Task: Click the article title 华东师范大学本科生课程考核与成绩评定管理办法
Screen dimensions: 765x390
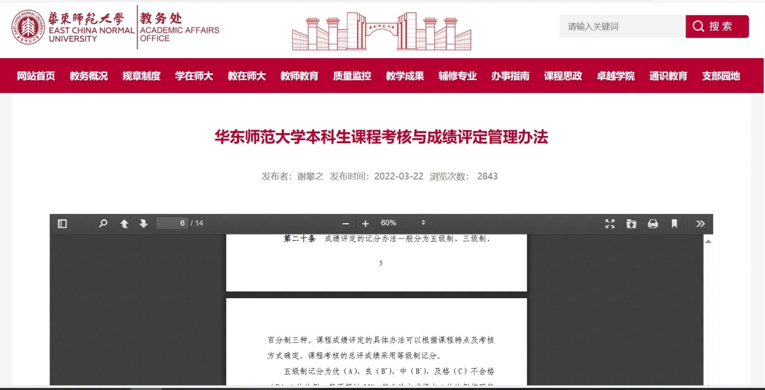Action: point(381,137)
